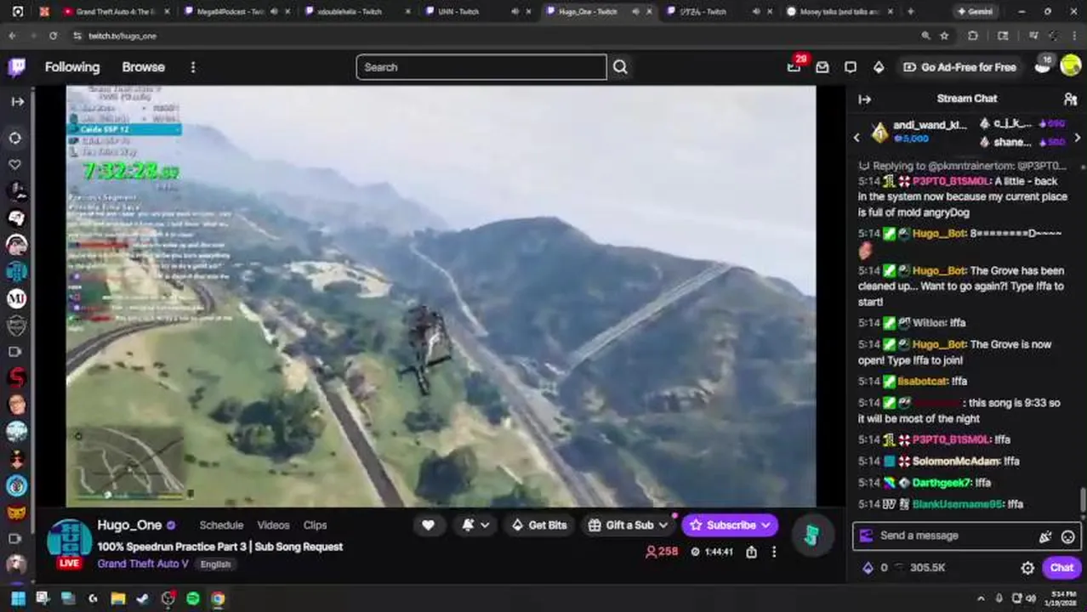Click SolomonMcAdam username in chat

click(957, 461)
